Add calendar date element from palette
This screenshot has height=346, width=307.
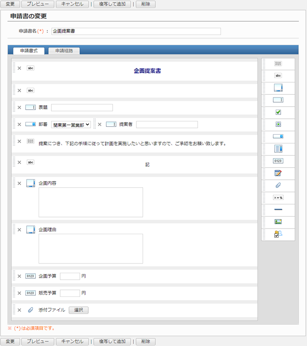click(278, 173)
